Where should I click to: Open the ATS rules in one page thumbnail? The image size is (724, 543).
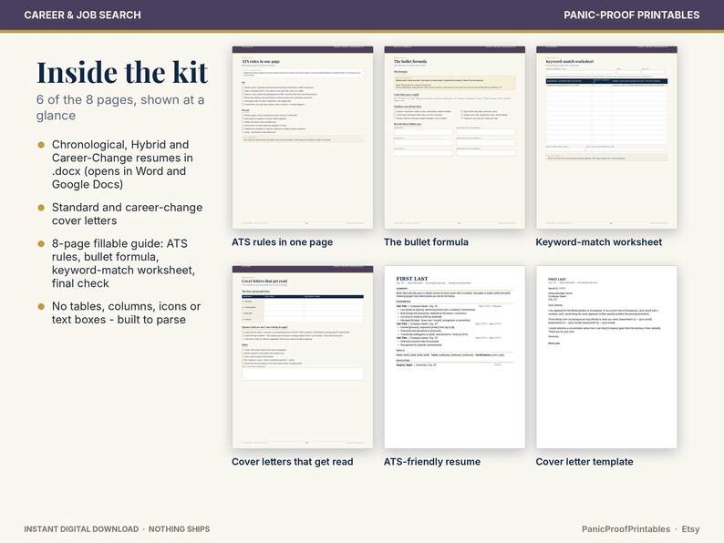303,137
